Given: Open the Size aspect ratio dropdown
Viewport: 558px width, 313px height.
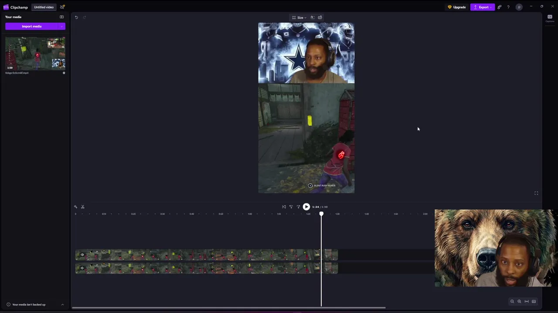Looking at the screenshot, I should (x=299, y=17).
